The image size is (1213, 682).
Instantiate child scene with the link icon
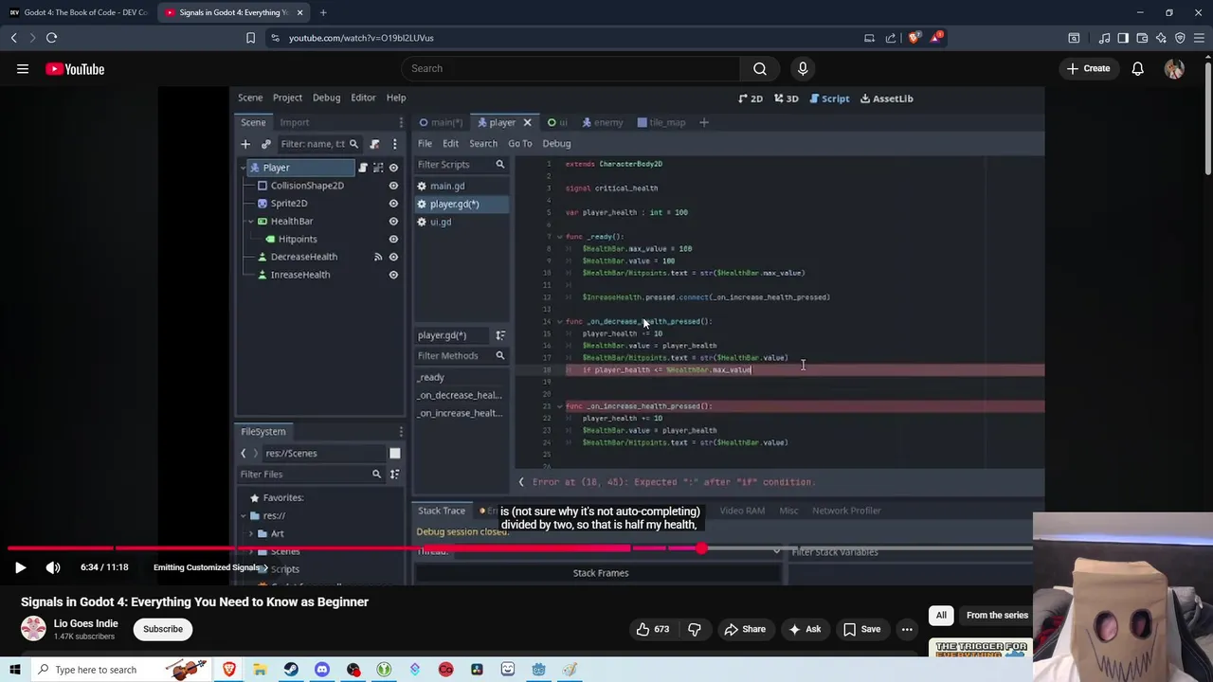[265, 144]
